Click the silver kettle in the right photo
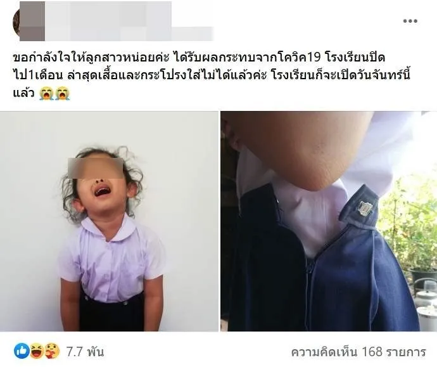 pos(426,292)
